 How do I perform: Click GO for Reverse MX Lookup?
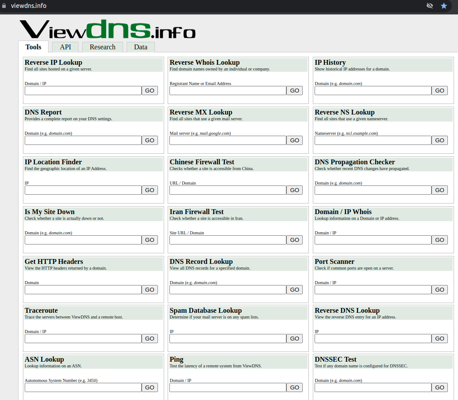(294, 140)
